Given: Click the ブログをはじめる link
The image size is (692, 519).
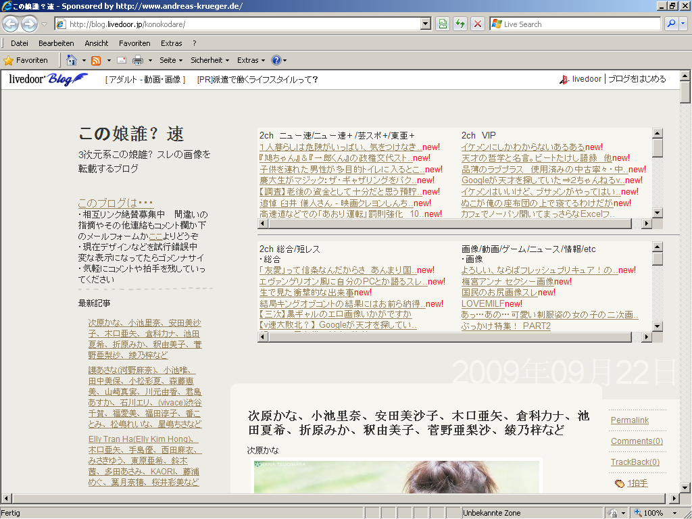Looking at the screenshot, I should pyautogui.click(x=637, y=79).
